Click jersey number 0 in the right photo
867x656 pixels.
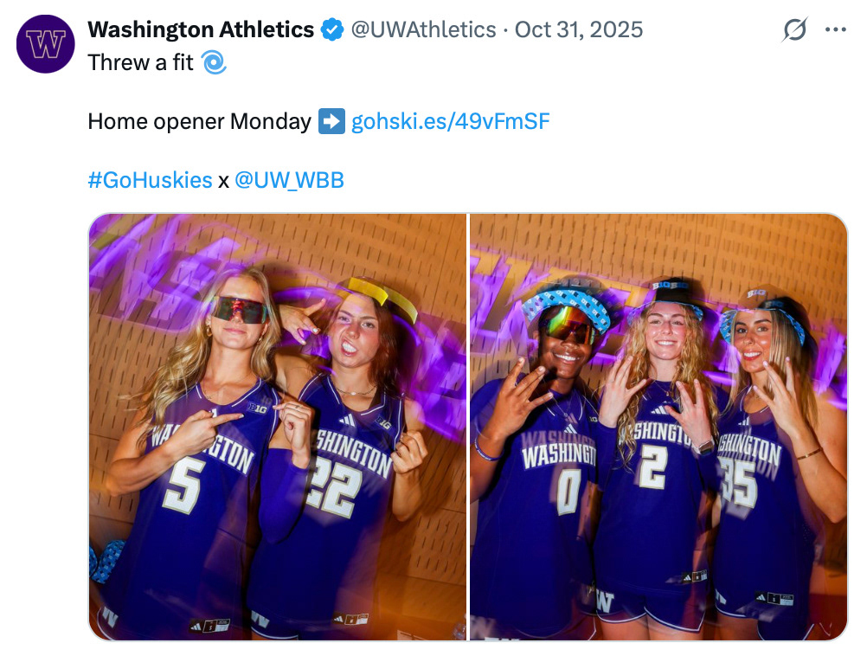568,490
